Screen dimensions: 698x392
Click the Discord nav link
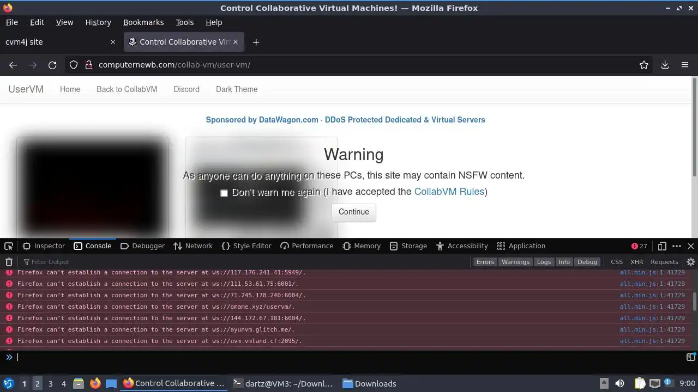coord(186,89)
